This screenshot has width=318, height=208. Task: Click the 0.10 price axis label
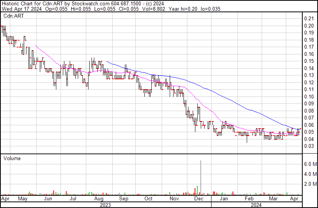pyautogui.click(x=309, y=97)
